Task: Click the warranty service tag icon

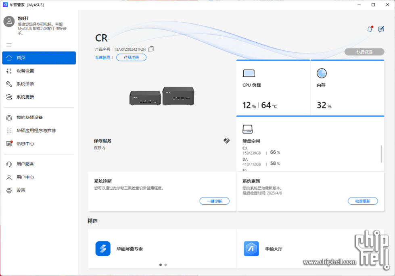Action: coord(226,141)
